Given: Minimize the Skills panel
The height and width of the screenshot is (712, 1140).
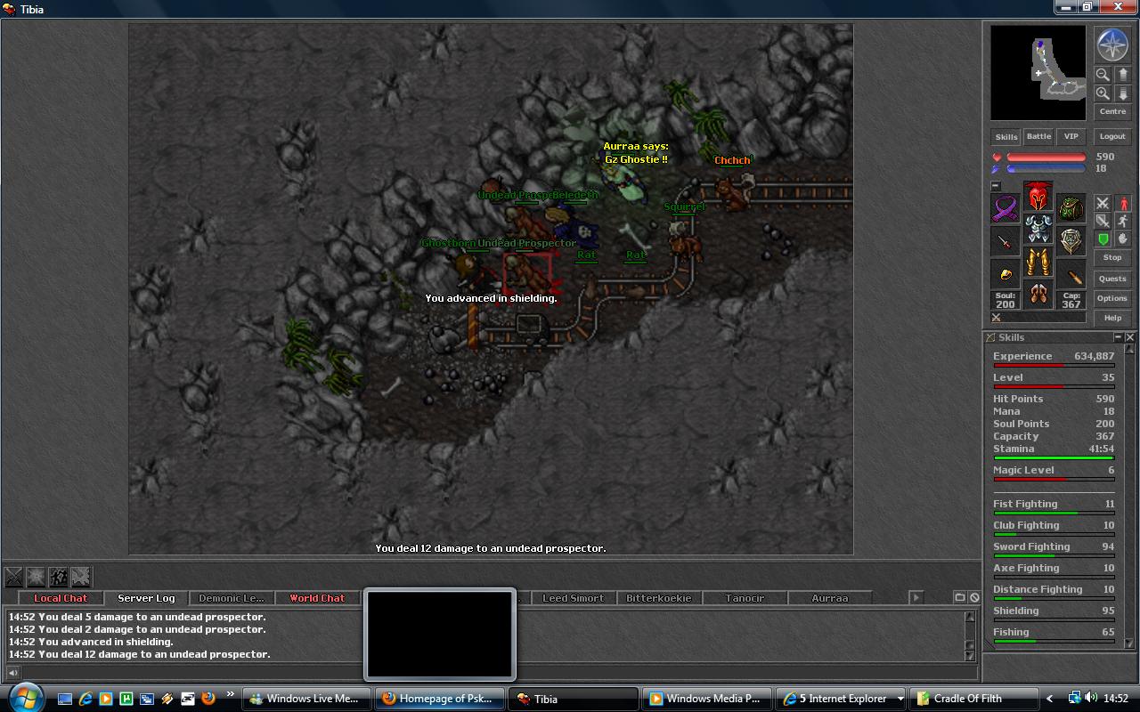Looking at the screenshot, I should pyautogui.click(x=1118, y=337).
